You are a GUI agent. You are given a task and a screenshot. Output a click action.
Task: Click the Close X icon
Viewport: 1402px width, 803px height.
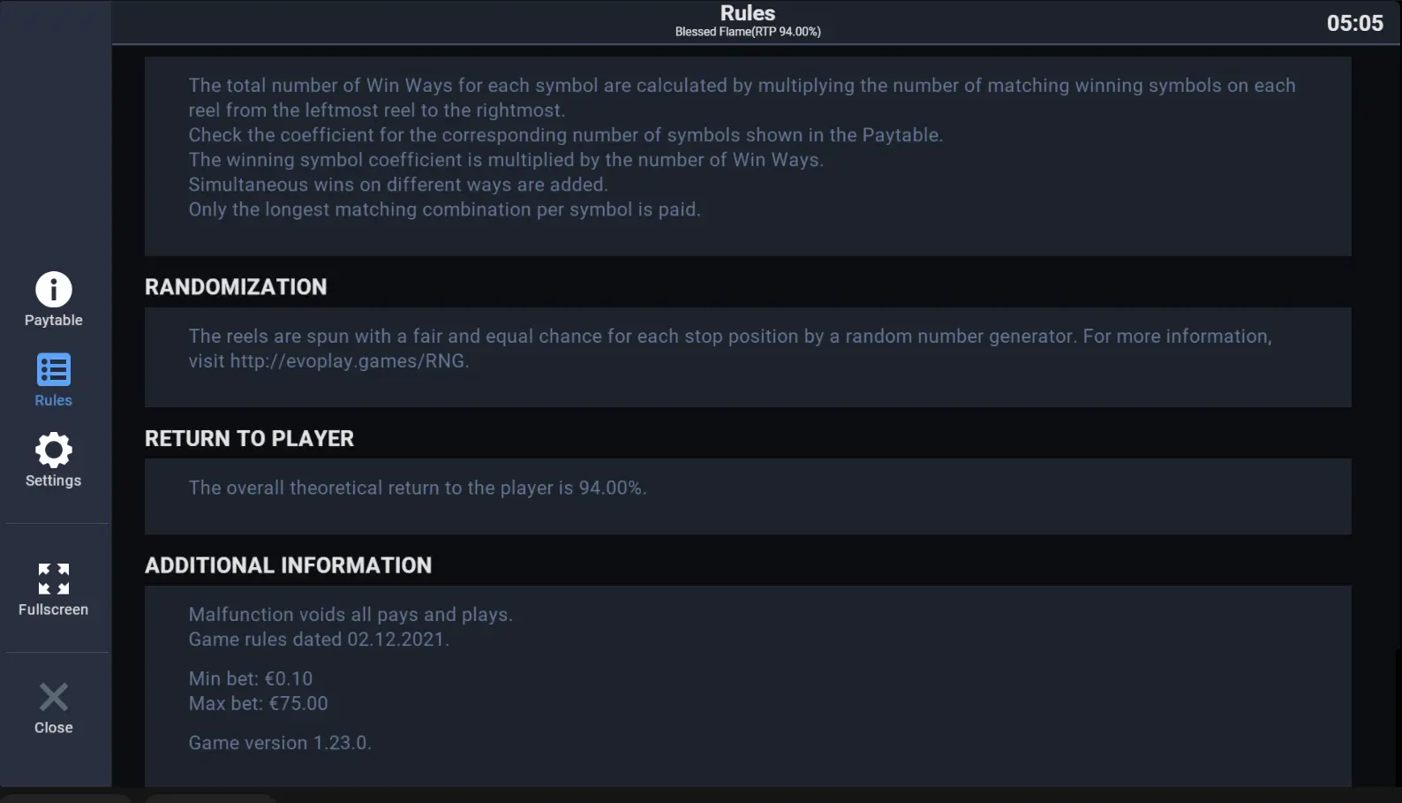[x=54, y=697]
